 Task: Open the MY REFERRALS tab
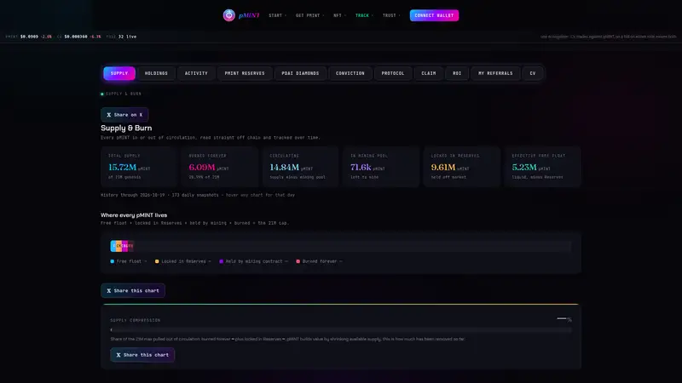pyautogui.click(x=495, y=73)
